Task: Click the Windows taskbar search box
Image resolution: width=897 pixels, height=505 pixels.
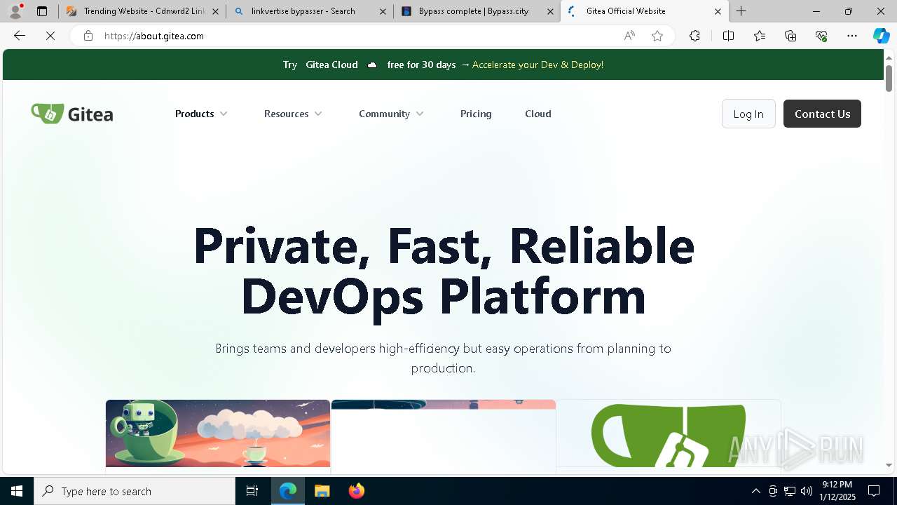Action: click(x=135, y=491)
